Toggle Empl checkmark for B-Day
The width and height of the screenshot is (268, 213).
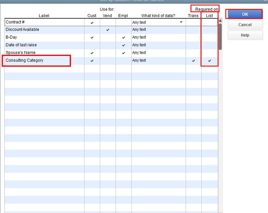pos(124,38)
